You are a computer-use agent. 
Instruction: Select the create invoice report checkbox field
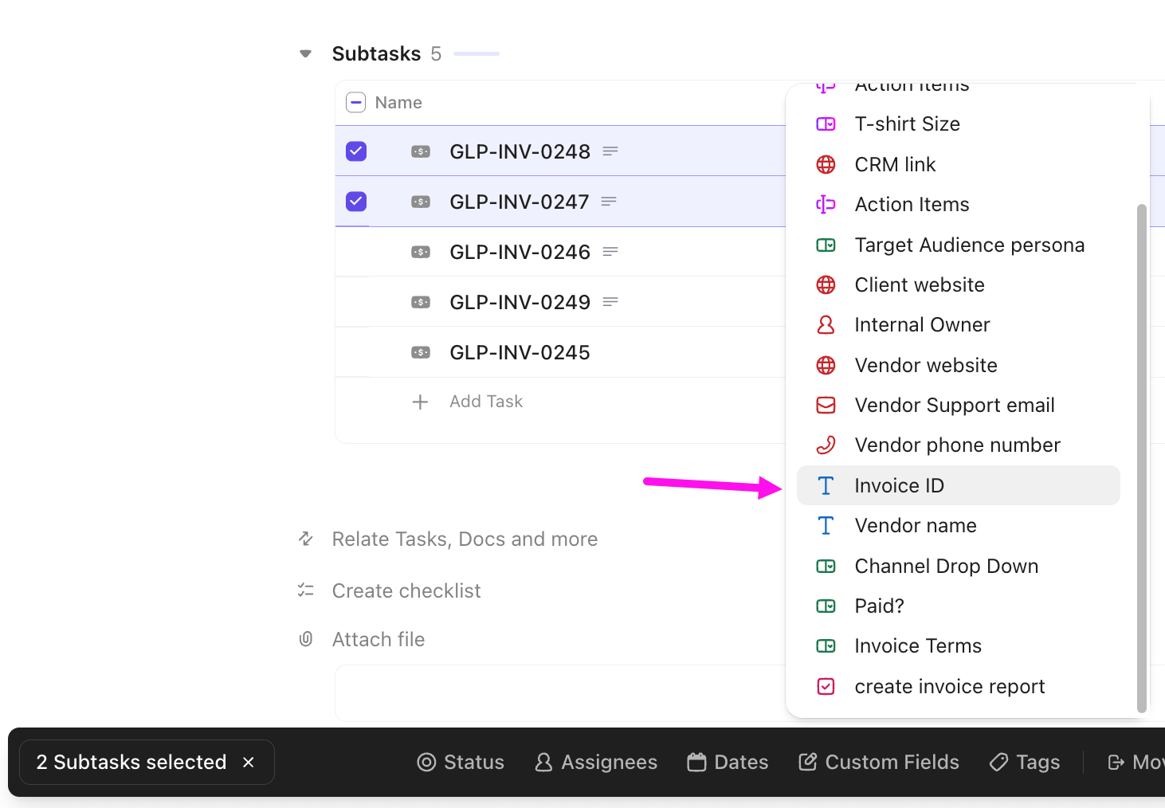click(x=949, y=686)
